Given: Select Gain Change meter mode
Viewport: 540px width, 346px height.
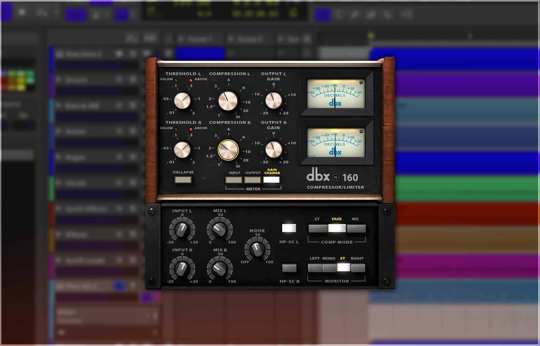Looking at the screenshot, I should click(271, 180).
